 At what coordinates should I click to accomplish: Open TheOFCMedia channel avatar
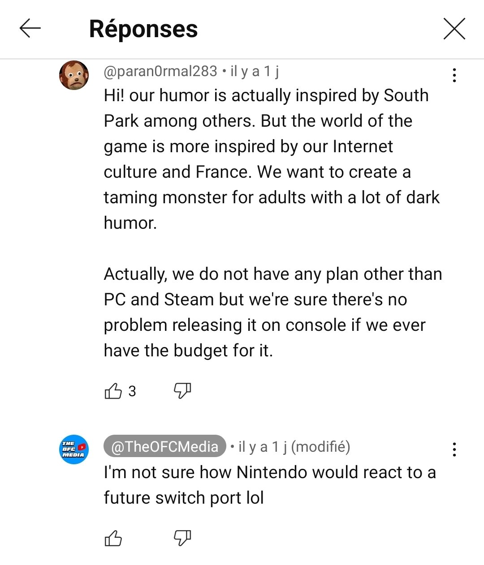(x=74, y=449)
